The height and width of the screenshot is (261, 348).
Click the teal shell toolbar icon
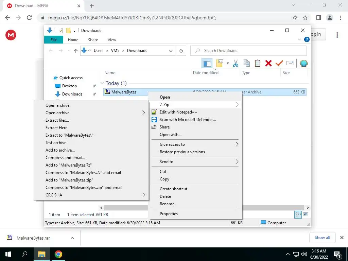click(x=303, y=64)
